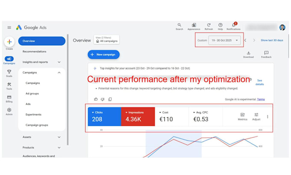Image resolution: width=291 pixels, height=175 pixels.
Task: Open the Tools wrench icon
Action: [x=9, y=84]
